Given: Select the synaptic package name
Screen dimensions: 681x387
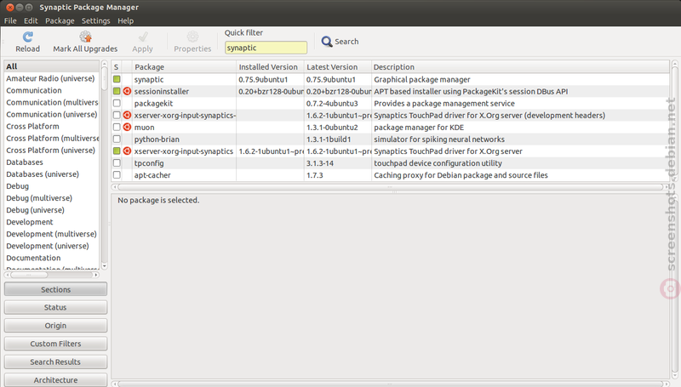Looking at the screenshot, I should point(149,79).
